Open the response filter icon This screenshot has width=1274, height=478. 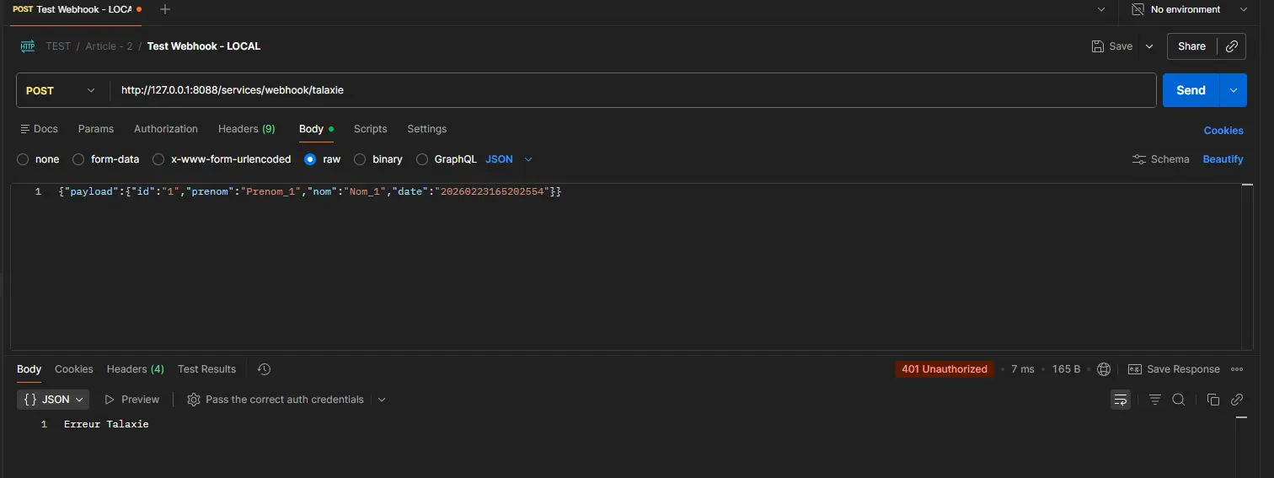click(1154, 400)
